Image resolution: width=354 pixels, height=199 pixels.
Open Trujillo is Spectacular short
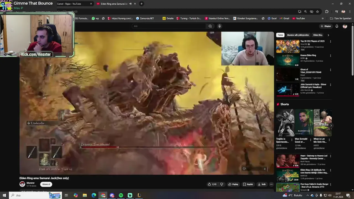point(285,123)
